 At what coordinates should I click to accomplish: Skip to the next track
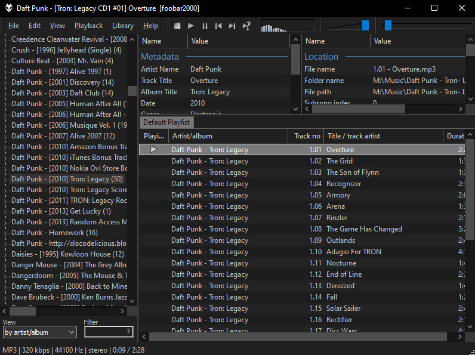point(232,26)
